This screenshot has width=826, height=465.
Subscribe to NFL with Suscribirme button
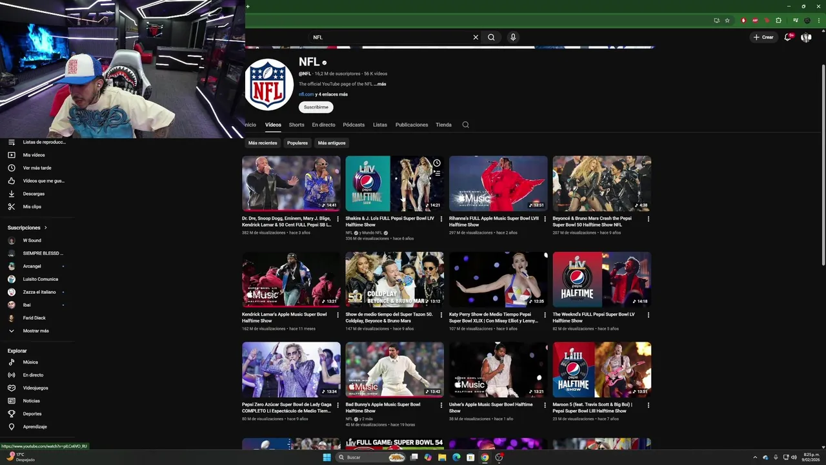click(x=316, y=107)
